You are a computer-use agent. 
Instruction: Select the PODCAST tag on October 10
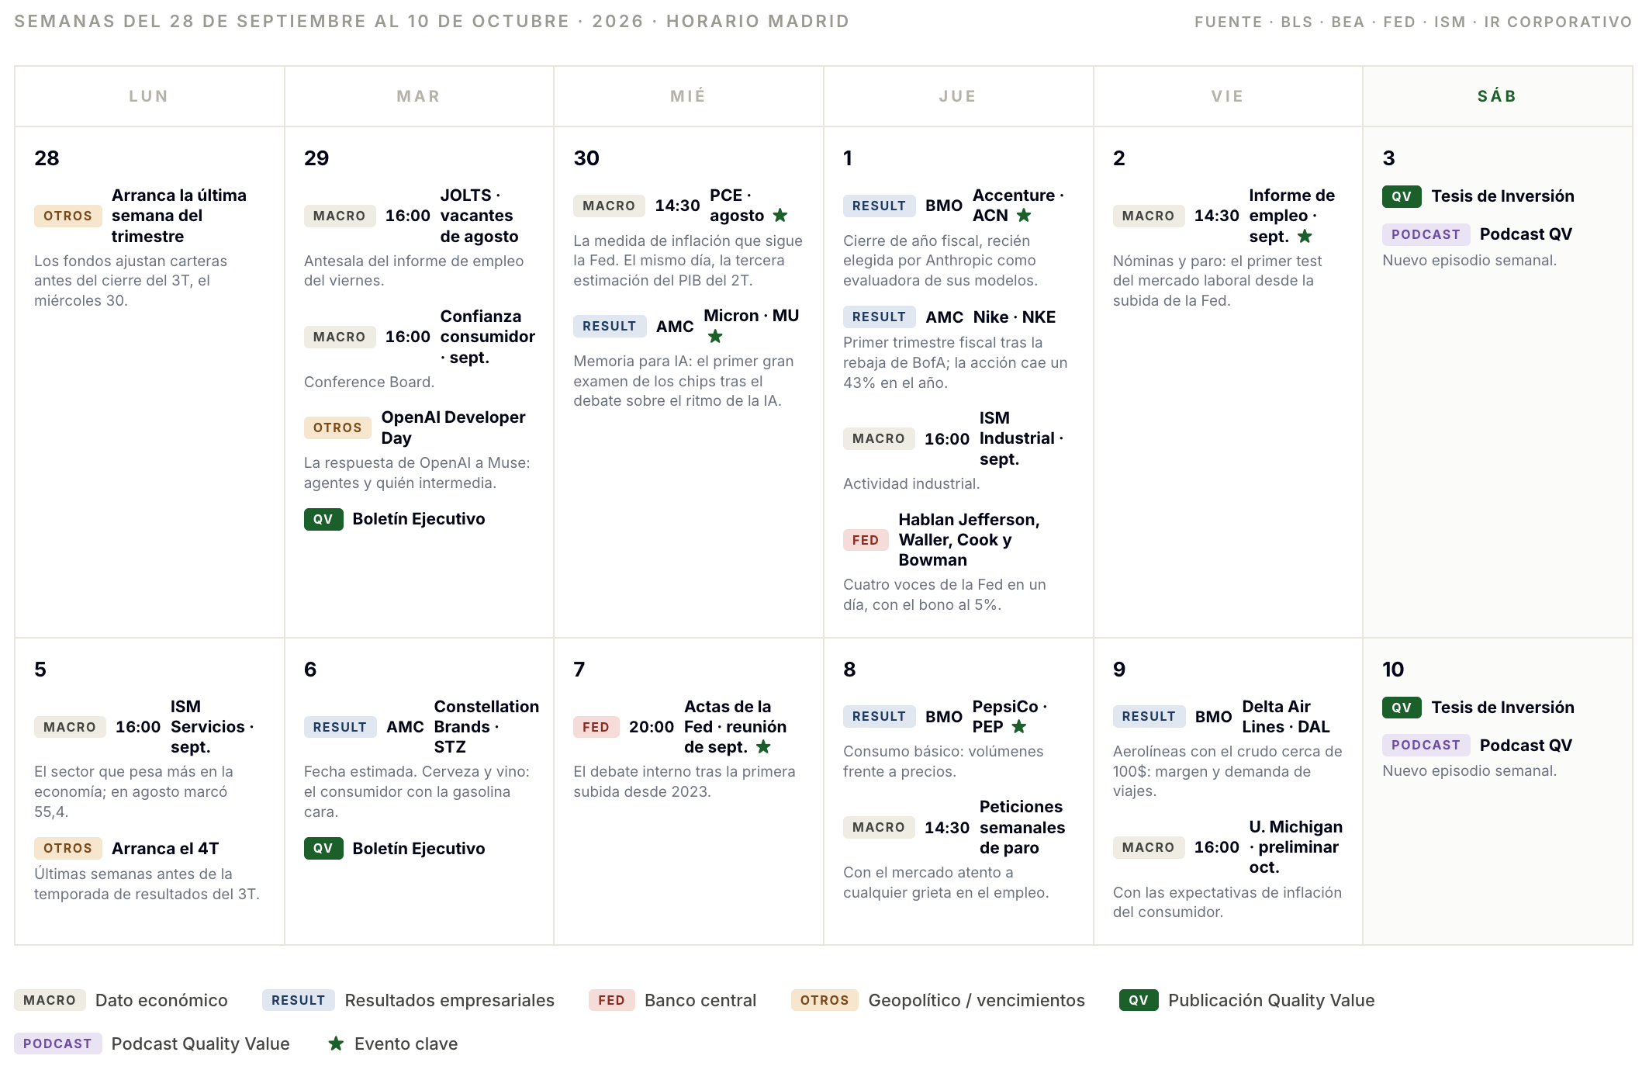point(1426,745)
